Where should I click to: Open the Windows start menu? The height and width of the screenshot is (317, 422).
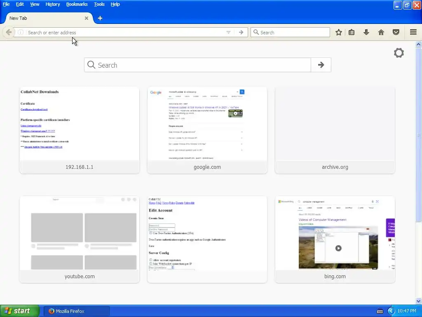[x=20, y=311]
